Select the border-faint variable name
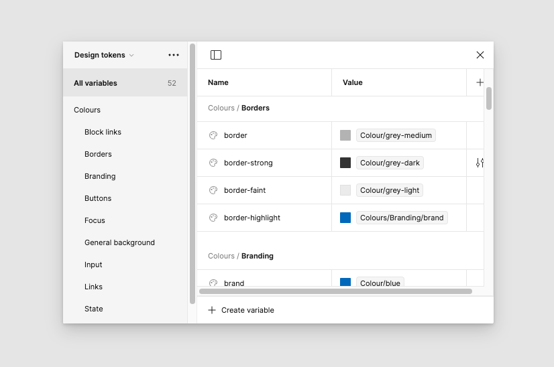This screenshot has height=367, width=554. coord(245,190)
